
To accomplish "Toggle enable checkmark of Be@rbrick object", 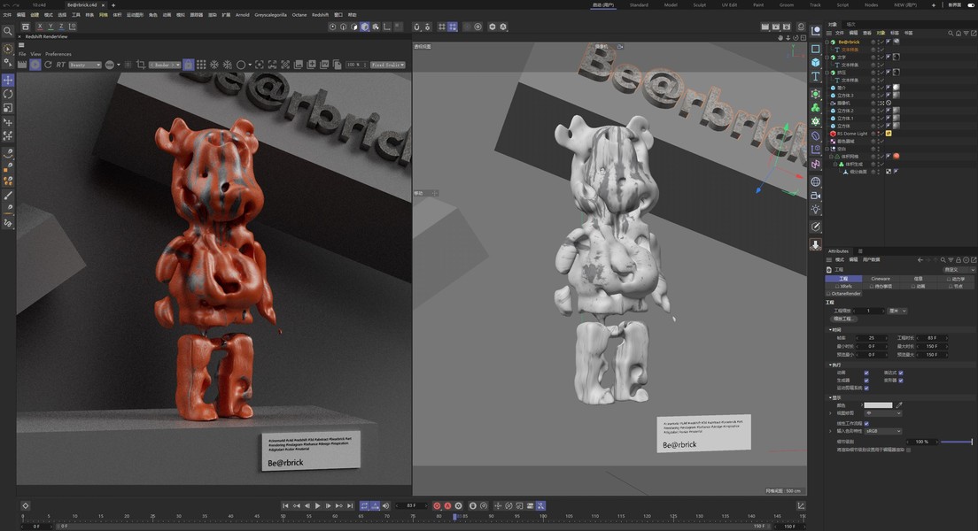I will pyautogui.click(x=881, y=42).
